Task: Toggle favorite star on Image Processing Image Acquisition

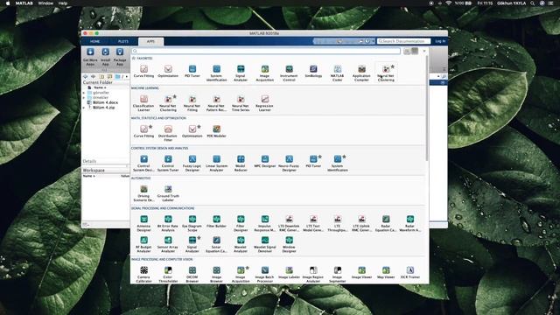Action: tap(247, 268)
